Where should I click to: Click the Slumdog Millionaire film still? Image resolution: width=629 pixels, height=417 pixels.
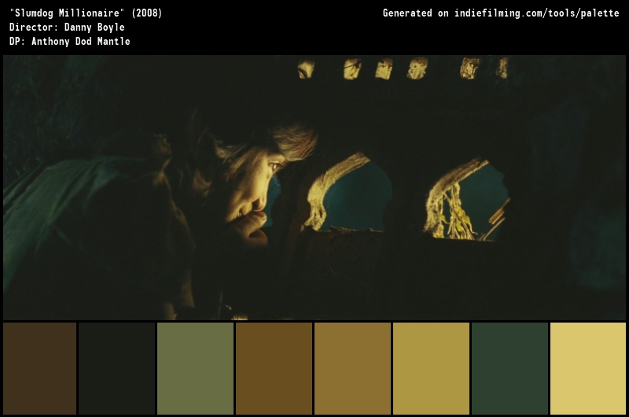tap(314, 187)
